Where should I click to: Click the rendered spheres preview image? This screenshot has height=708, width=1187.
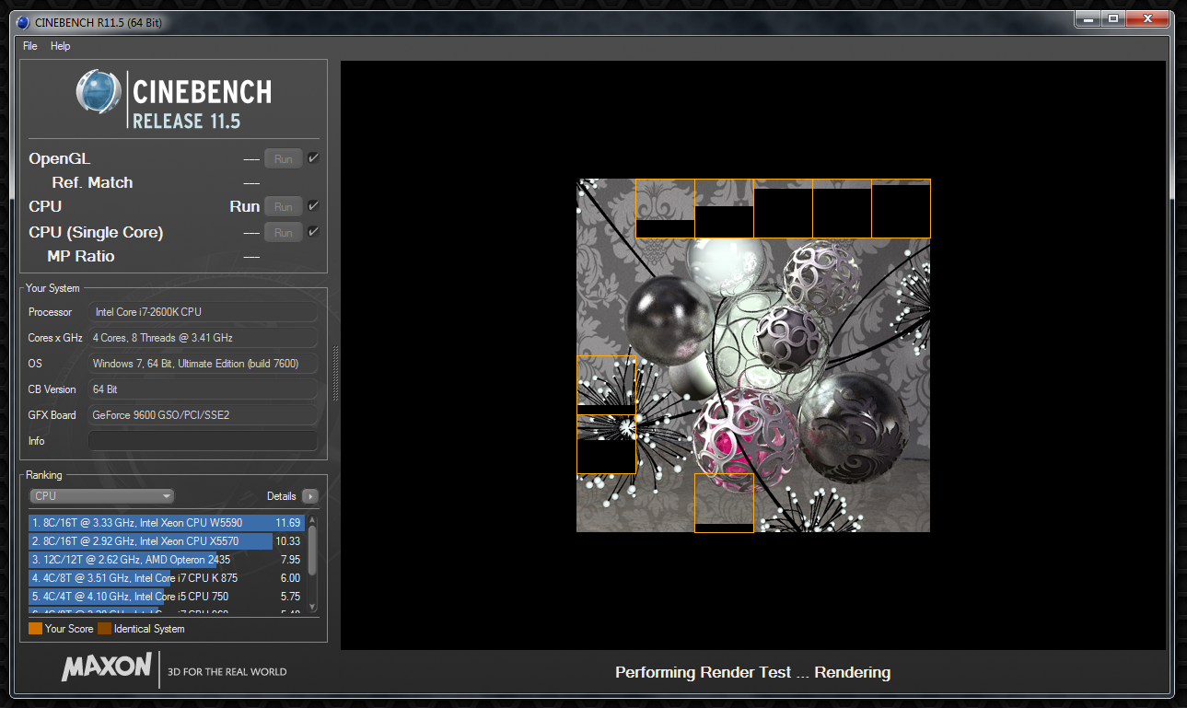click(753, 355)
